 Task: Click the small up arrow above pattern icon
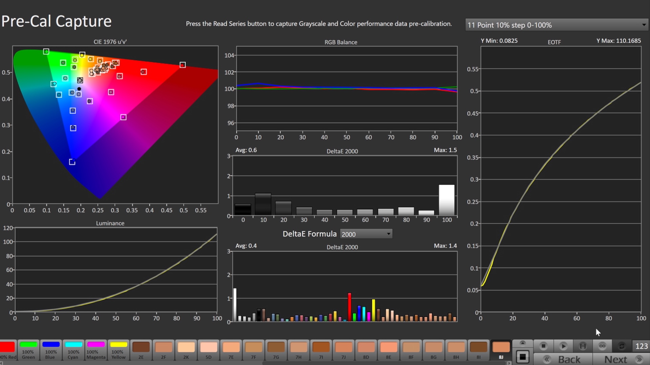523,343
